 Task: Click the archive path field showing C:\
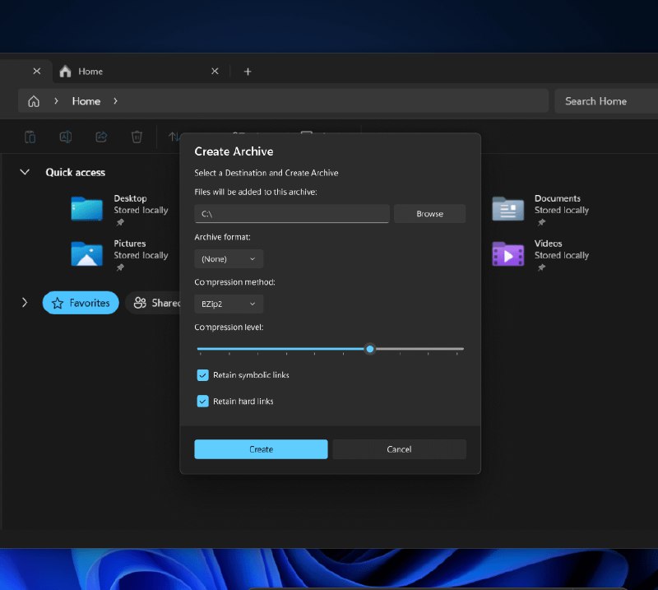[x=292, y=214]
